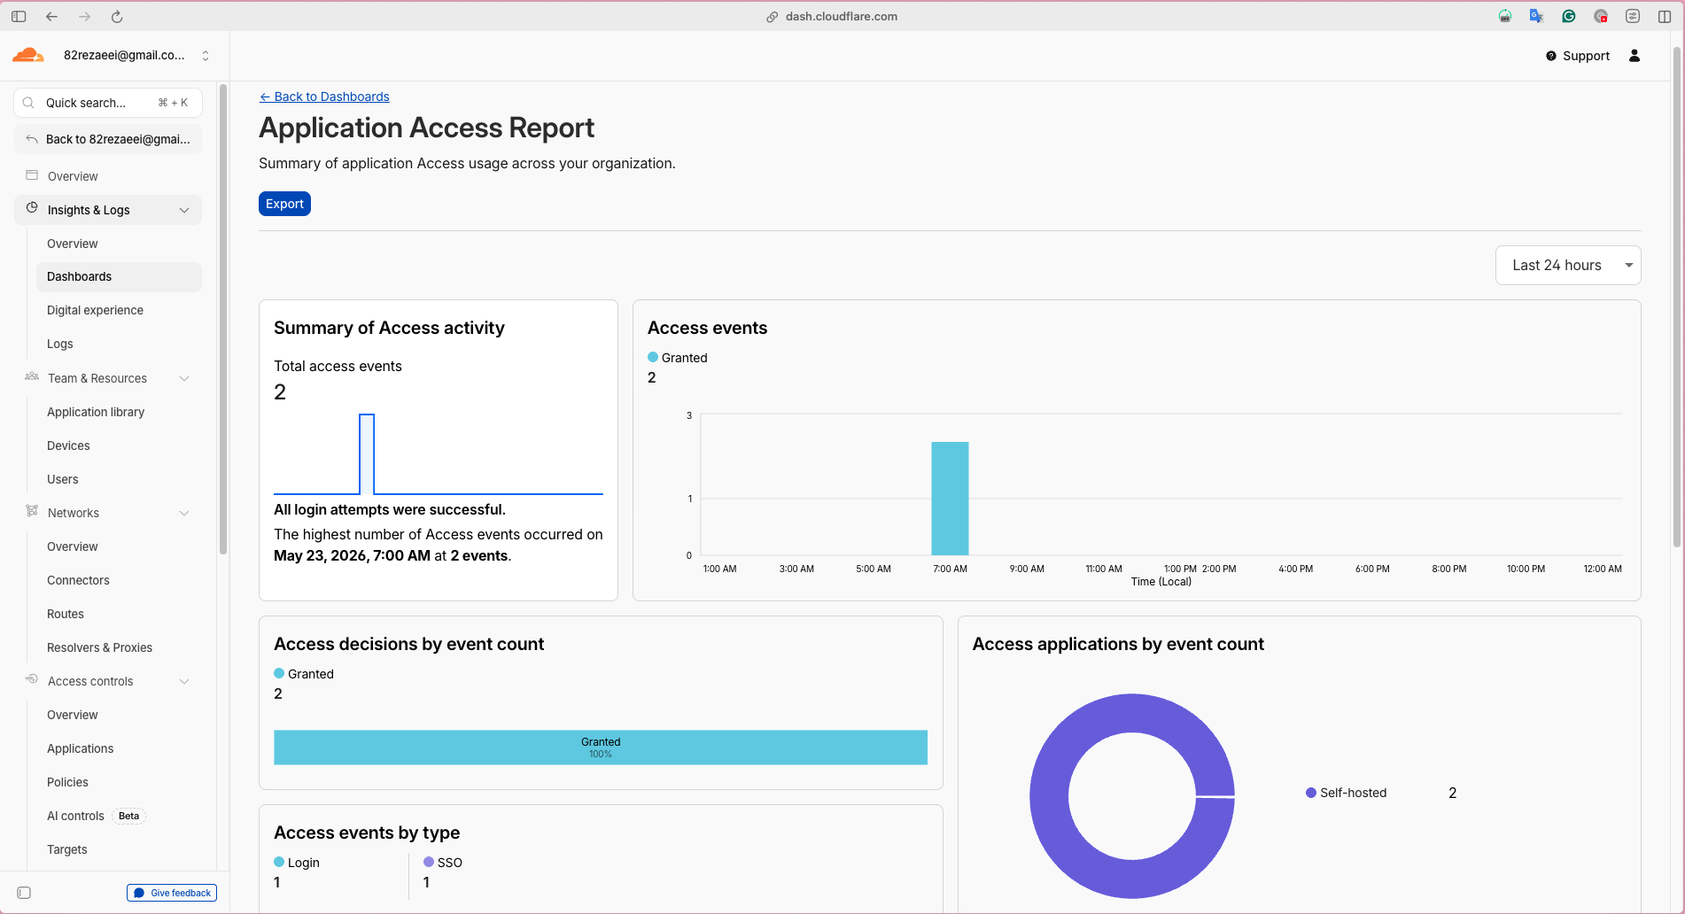Click the 7:00 AM bar in Access events
Screen dimensions: 1685x914
pos(950,499)
